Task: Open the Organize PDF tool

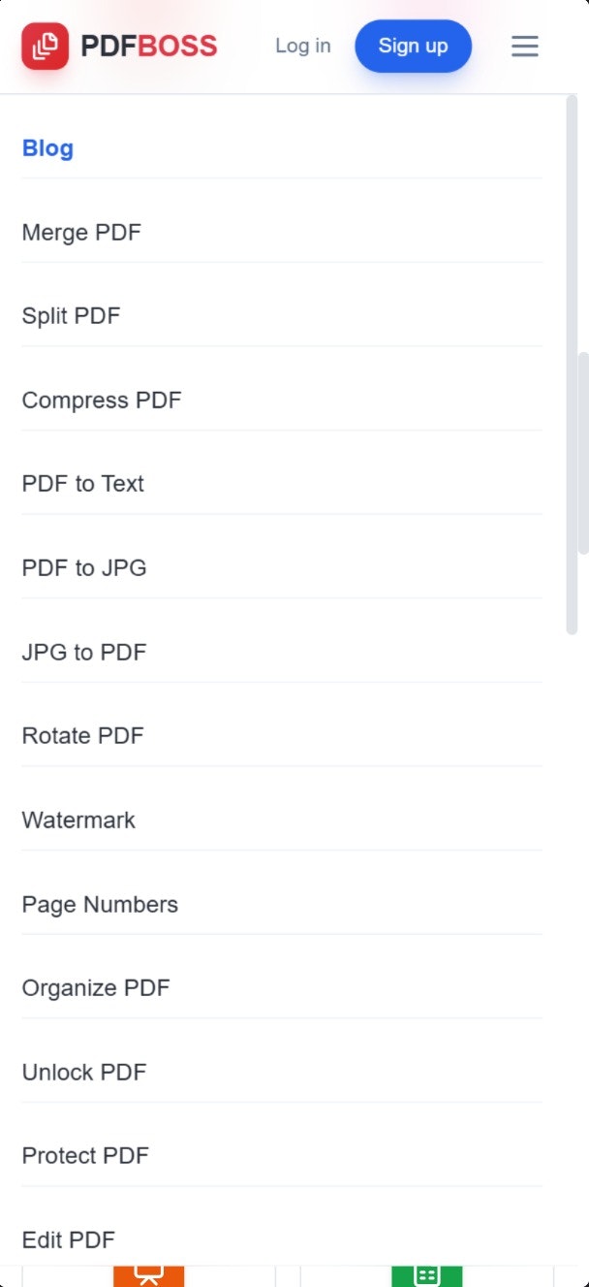Action: coord(95,987)
